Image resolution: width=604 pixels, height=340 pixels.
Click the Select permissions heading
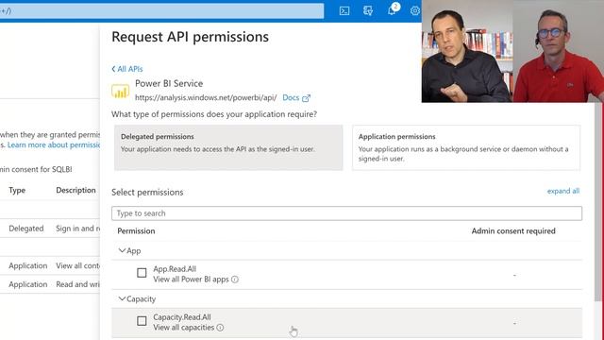[147, 192]
